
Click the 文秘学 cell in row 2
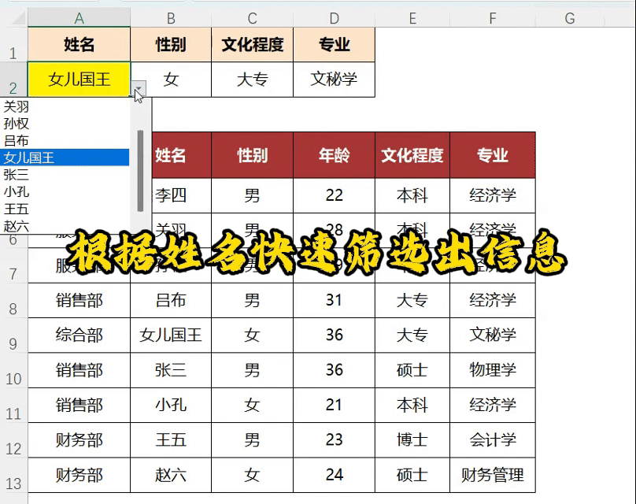tap(335, 79)
